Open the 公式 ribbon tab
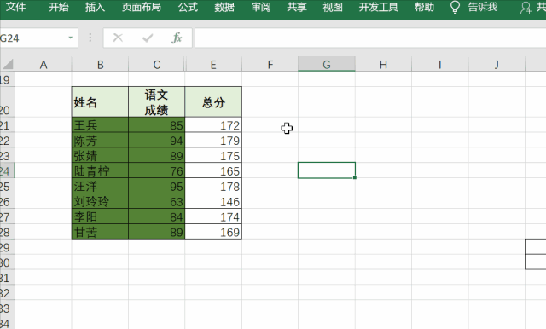 [x=188, y=7]
